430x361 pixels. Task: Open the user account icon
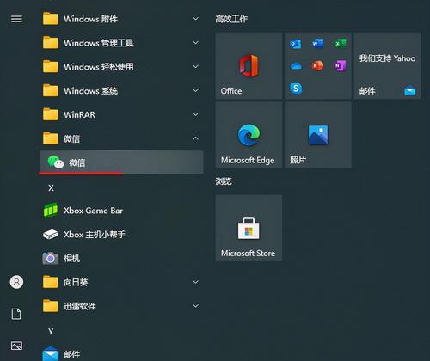tap(16, 282)
